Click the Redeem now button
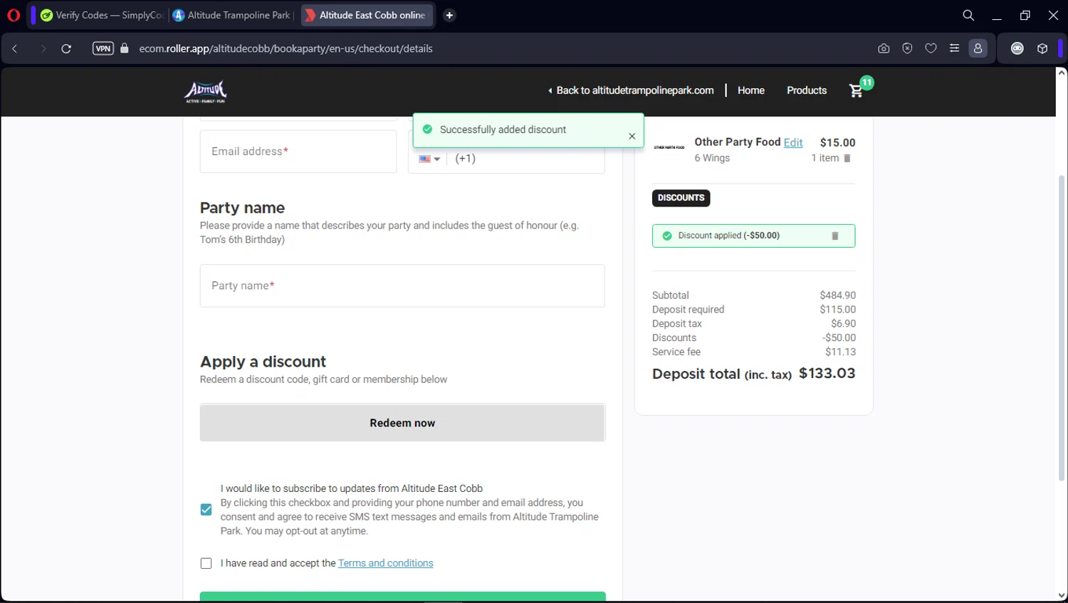 click(402, 423)
